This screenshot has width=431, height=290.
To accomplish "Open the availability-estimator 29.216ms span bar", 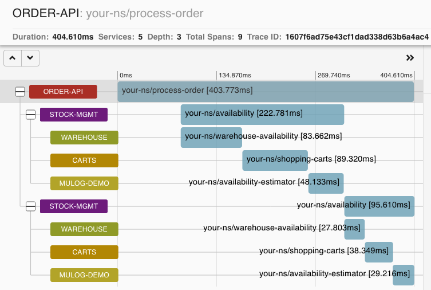I will (x=403, y=275).
